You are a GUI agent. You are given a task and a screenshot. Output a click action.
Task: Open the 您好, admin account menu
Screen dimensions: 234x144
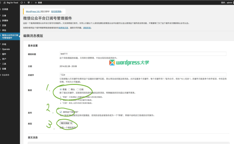tap(227, 3)
